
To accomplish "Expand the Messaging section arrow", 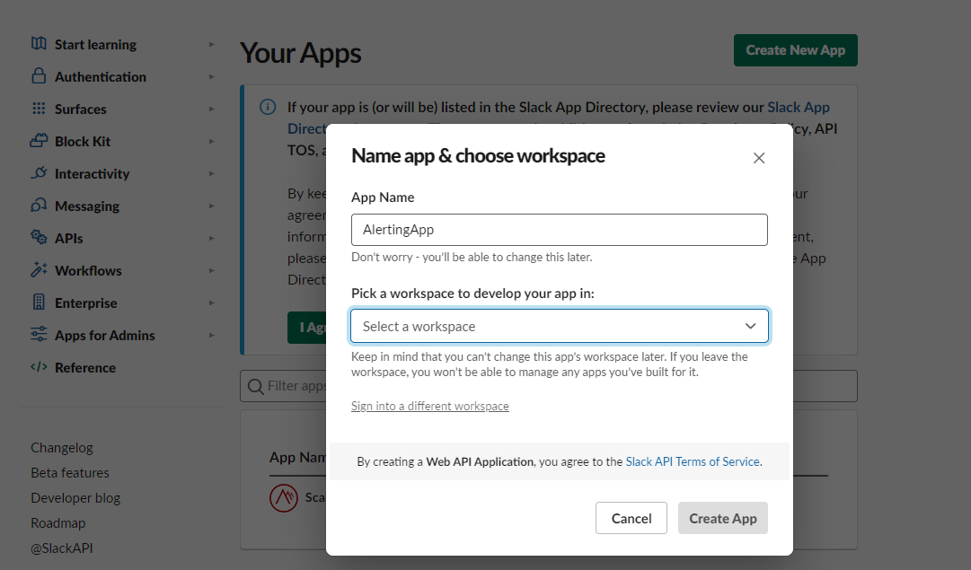I will click(x=212, y=206).
